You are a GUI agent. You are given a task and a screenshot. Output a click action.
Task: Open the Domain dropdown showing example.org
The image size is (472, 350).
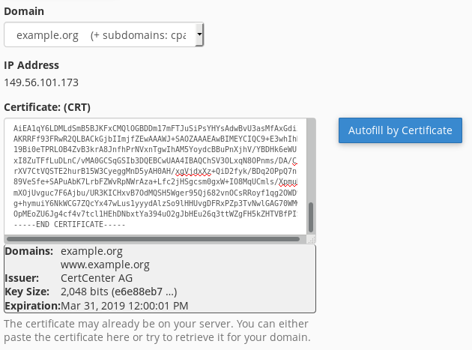pos(104,34)
